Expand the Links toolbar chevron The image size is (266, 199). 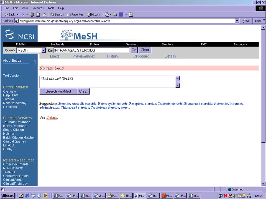pyautogui.click(x=264, y=20)
